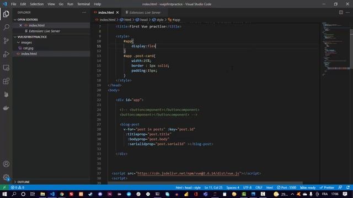This screenshot has width=353, height=198.
Task: Change language mode via html status item
Action: pyautogui.click(x=270, y=188)
